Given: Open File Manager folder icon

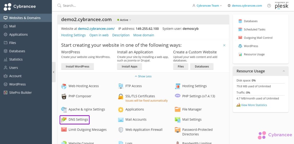Looking at the screenshot, I should 177,109.
